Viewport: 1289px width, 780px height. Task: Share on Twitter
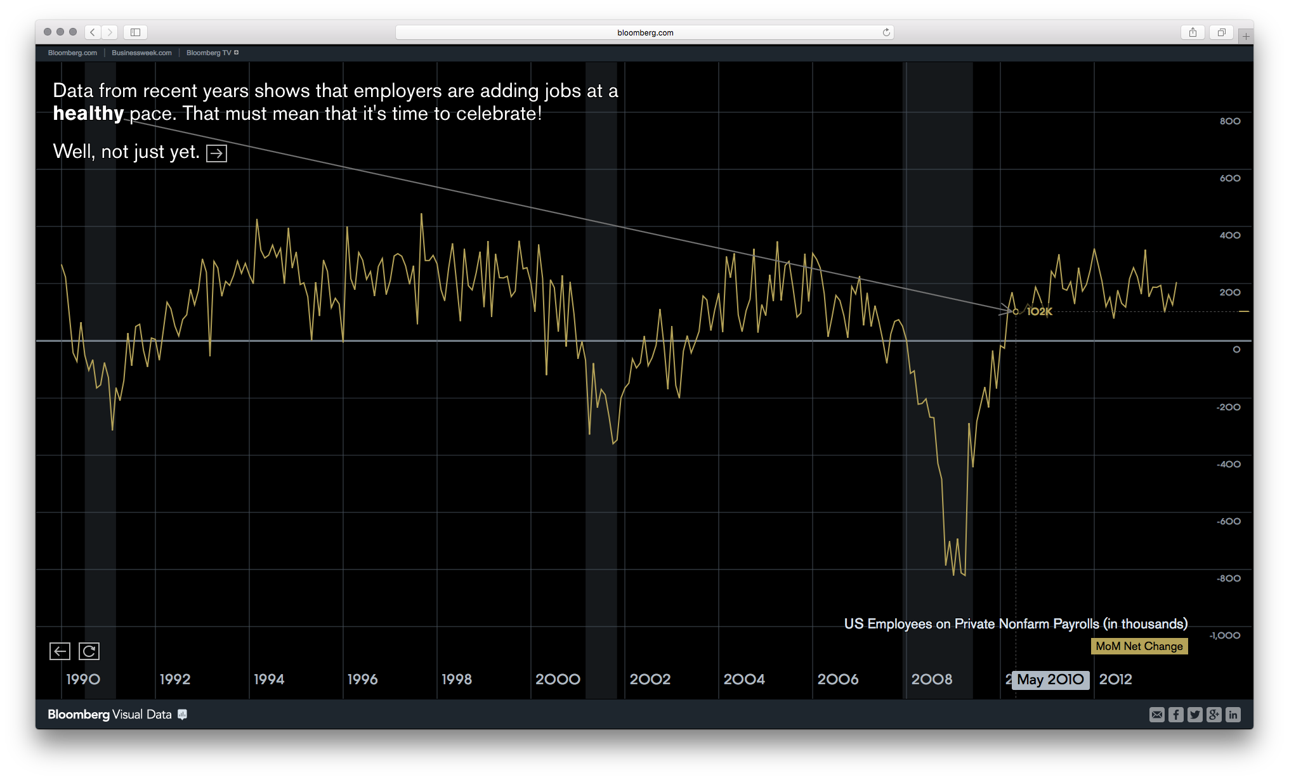[1194, 715]
